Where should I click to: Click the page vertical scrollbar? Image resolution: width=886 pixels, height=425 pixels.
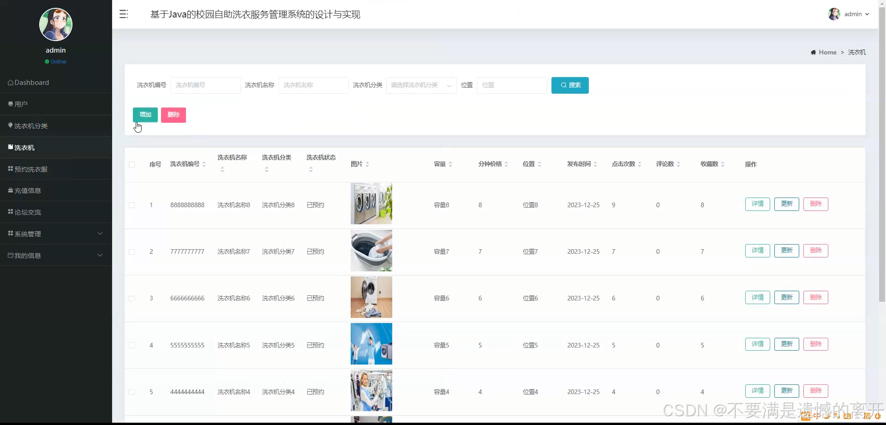[x=882, y=155]
